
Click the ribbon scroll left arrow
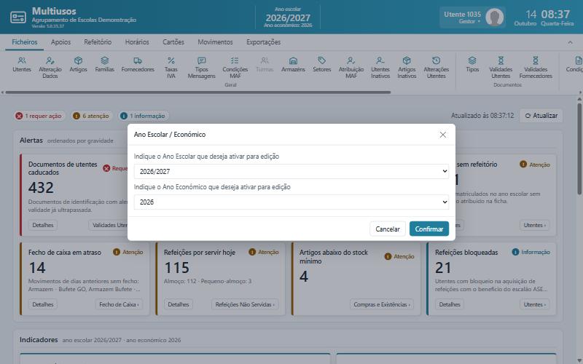[2, 92]
